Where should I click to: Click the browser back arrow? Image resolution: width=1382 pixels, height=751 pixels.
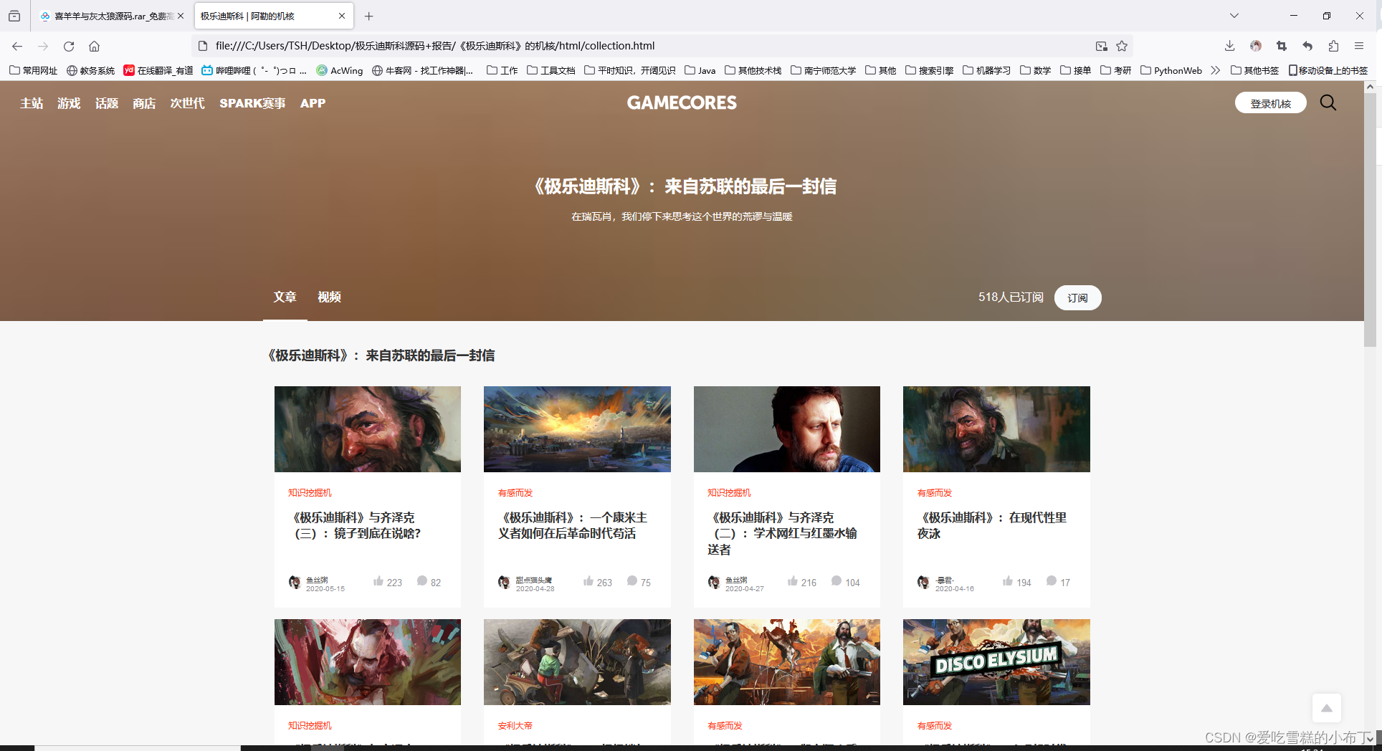coord(17,46)
